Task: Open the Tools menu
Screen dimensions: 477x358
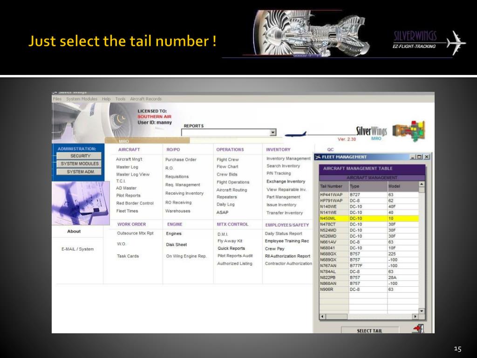Action: (x=120, y=99)
